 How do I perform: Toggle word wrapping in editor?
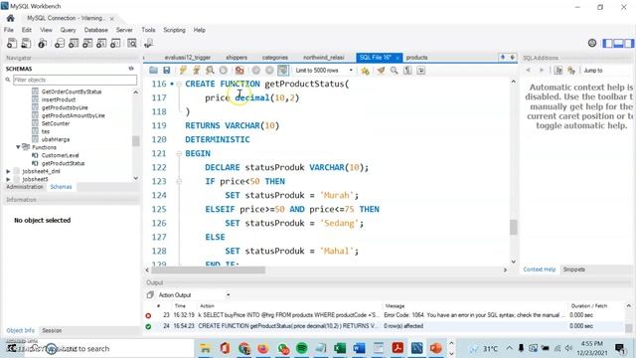point(421,71)
